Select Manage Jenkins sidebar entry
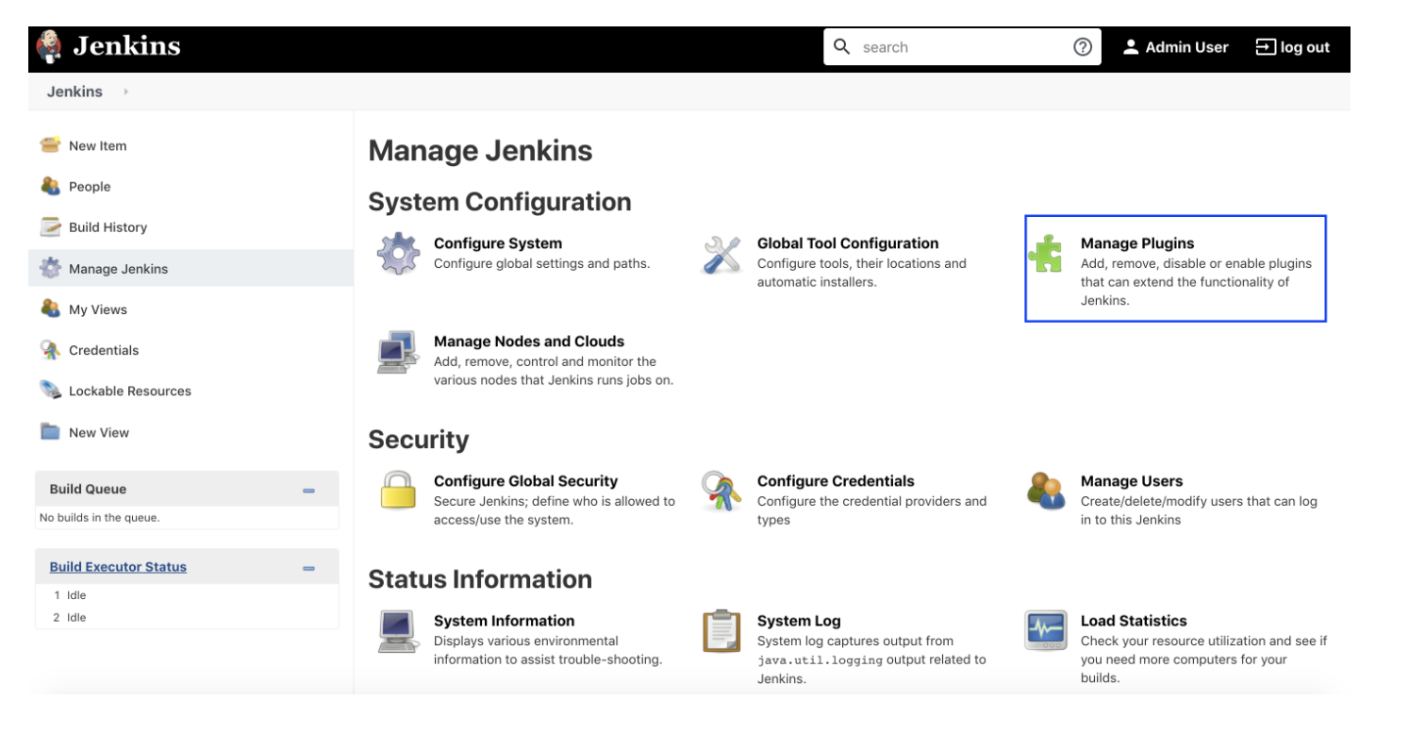 coord(118,269)
